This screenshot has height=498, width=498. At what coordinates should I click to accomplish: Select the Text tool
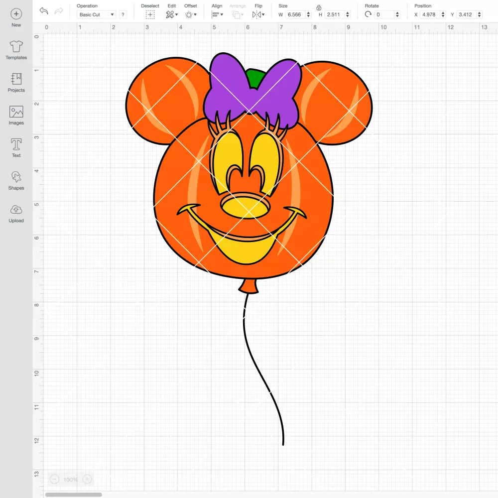pyautogui.click(x=16, y=148)
